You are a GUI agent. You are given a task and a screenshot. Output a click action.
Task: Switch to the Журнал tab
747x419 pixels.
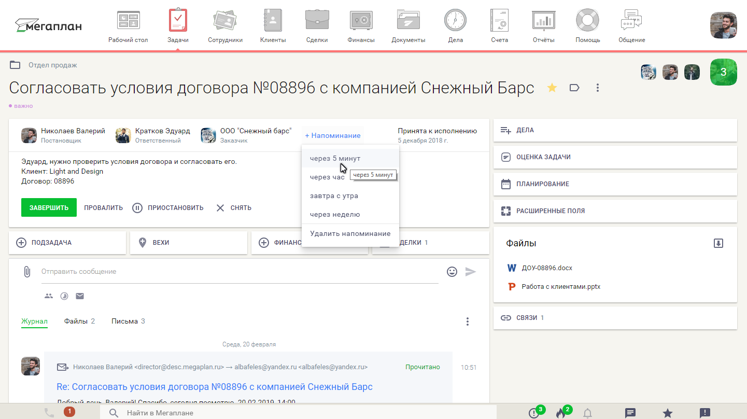click(34, 322)
